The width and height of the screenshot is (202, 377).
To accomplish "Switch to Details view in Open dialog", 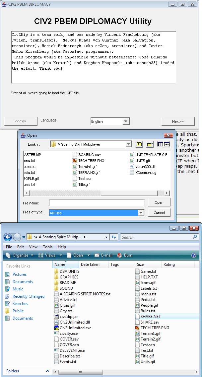I will pyautogui.click(x=167, y=144).
